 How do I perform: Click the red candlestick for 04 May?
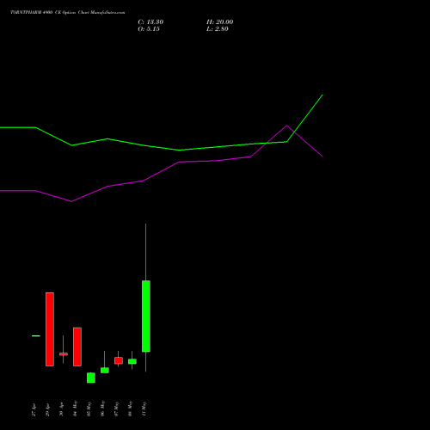tap(77, 347)
